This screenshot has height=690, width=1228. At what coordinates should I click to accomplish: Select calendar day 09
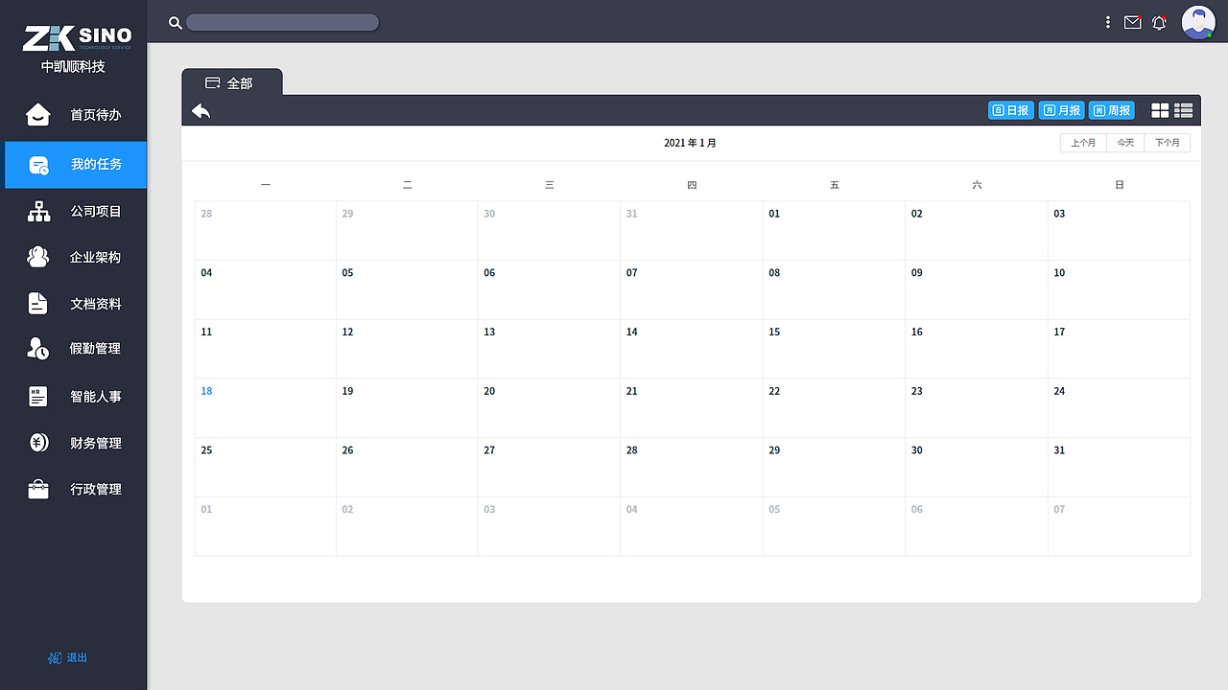[x=977, y=290]
